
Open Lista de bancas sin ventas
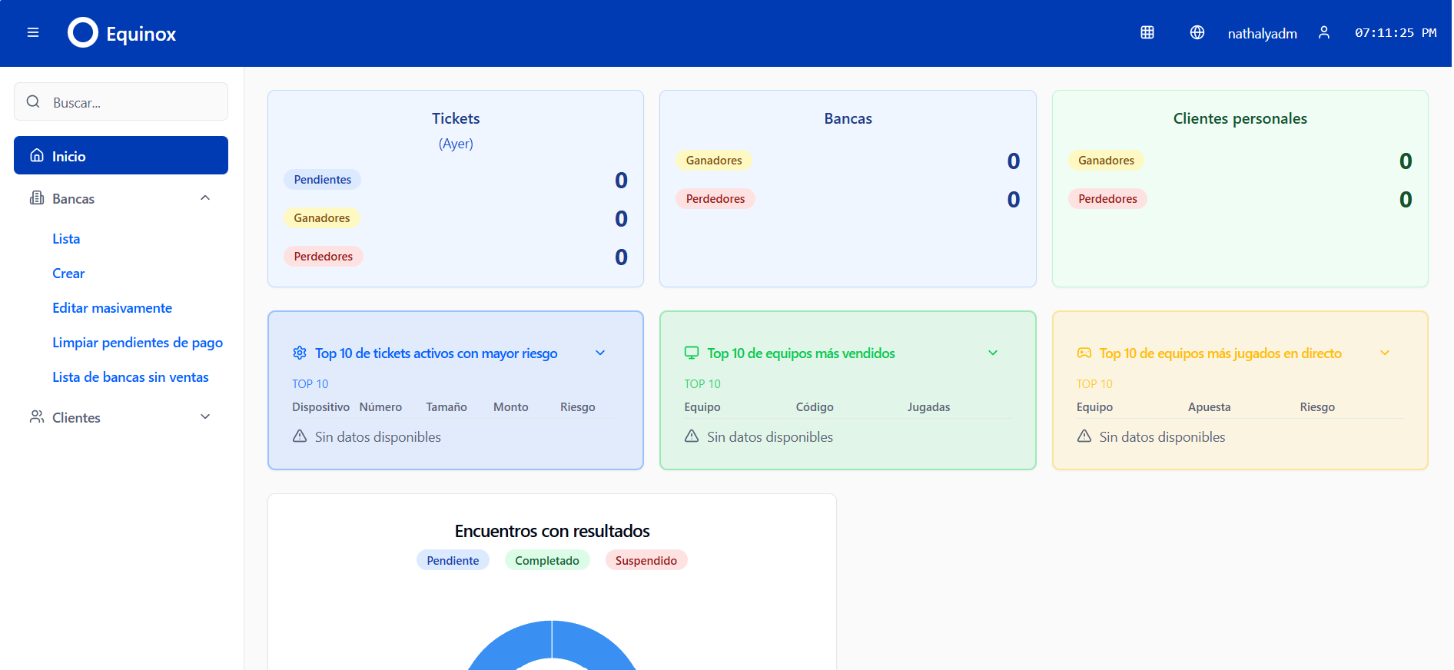[131, 377]
